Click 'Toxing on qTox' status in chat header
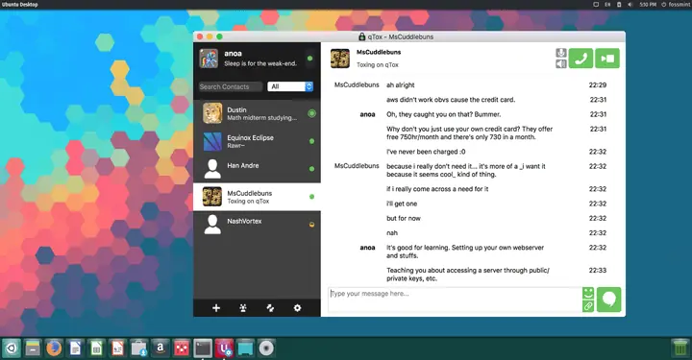692x360 pixels. [378, 64]
